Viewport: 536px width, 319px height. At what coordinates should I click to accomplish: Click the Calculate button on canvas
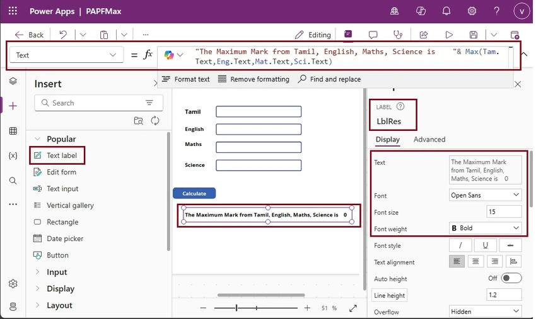pos(194,193)
